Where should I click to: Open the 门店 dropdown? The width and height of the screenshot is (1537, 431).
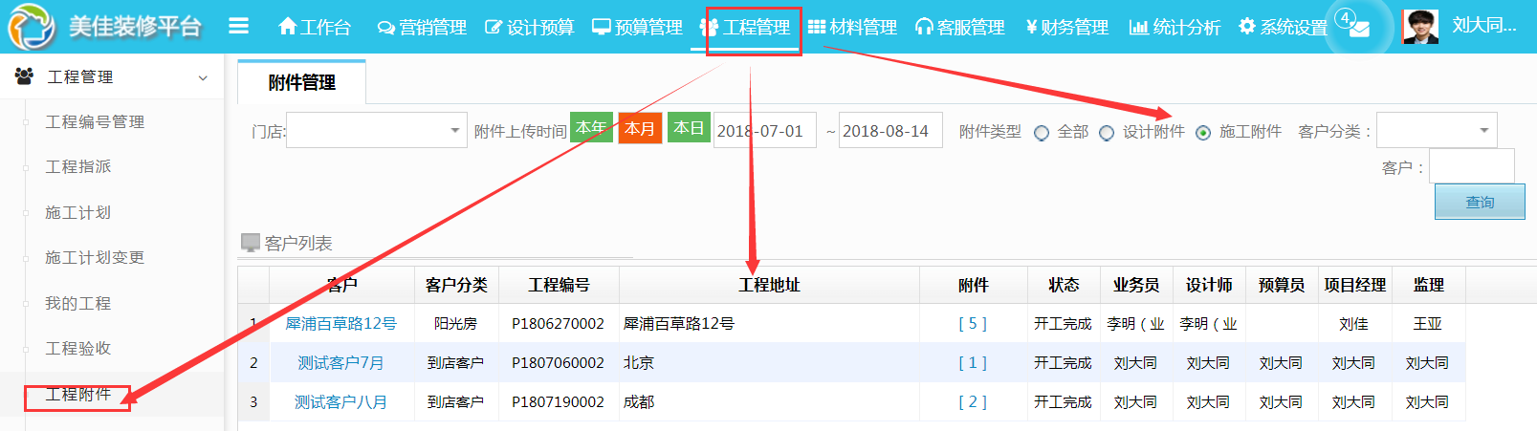(x=376, y=130)
